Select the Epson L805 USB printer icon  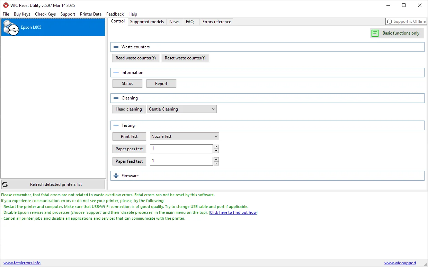tap(11, 28)
